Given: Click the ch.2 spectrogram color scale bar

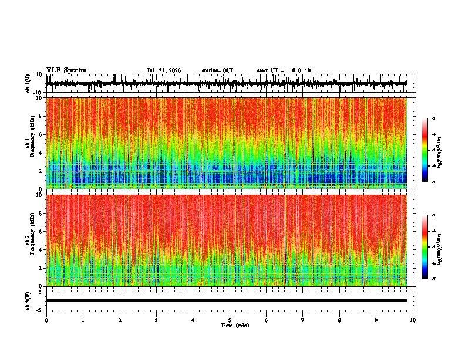Looking at the screenshot, I should pyautogui.click(x=424, y=247).
